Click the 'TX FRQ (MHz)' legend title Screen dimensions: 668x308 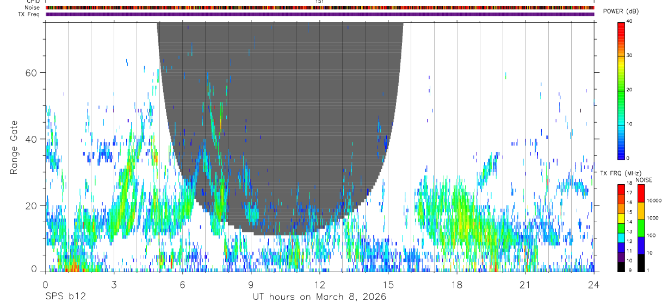pyautogui.click(x=620, y=173)
